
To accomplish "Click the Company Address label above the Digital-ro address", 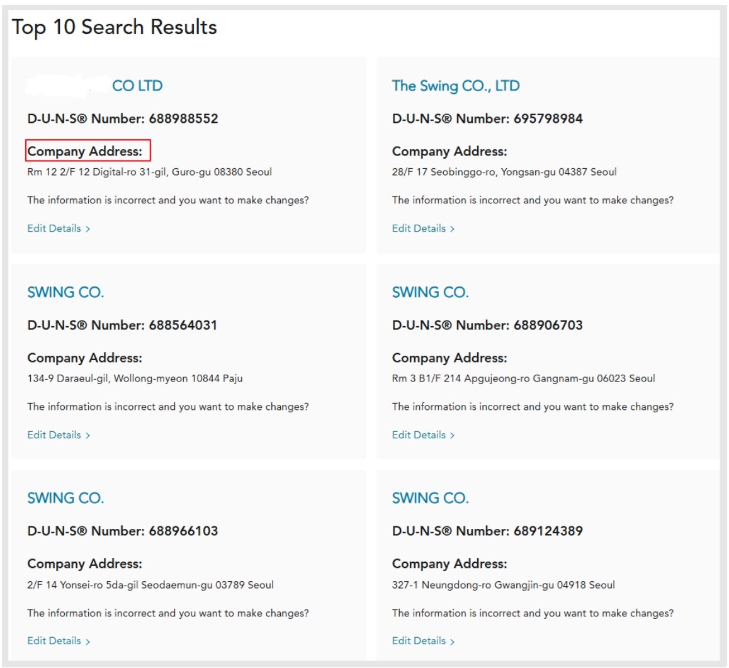I will pos(84,151).
